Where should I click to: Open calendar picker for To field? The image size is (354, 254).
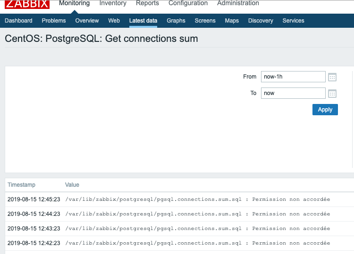332,94
